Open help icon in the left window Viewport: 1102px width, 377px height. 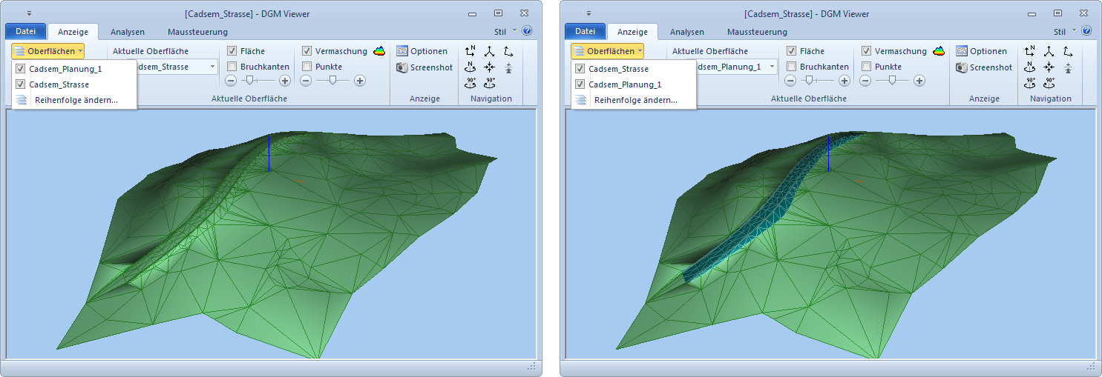coord(527,31)
